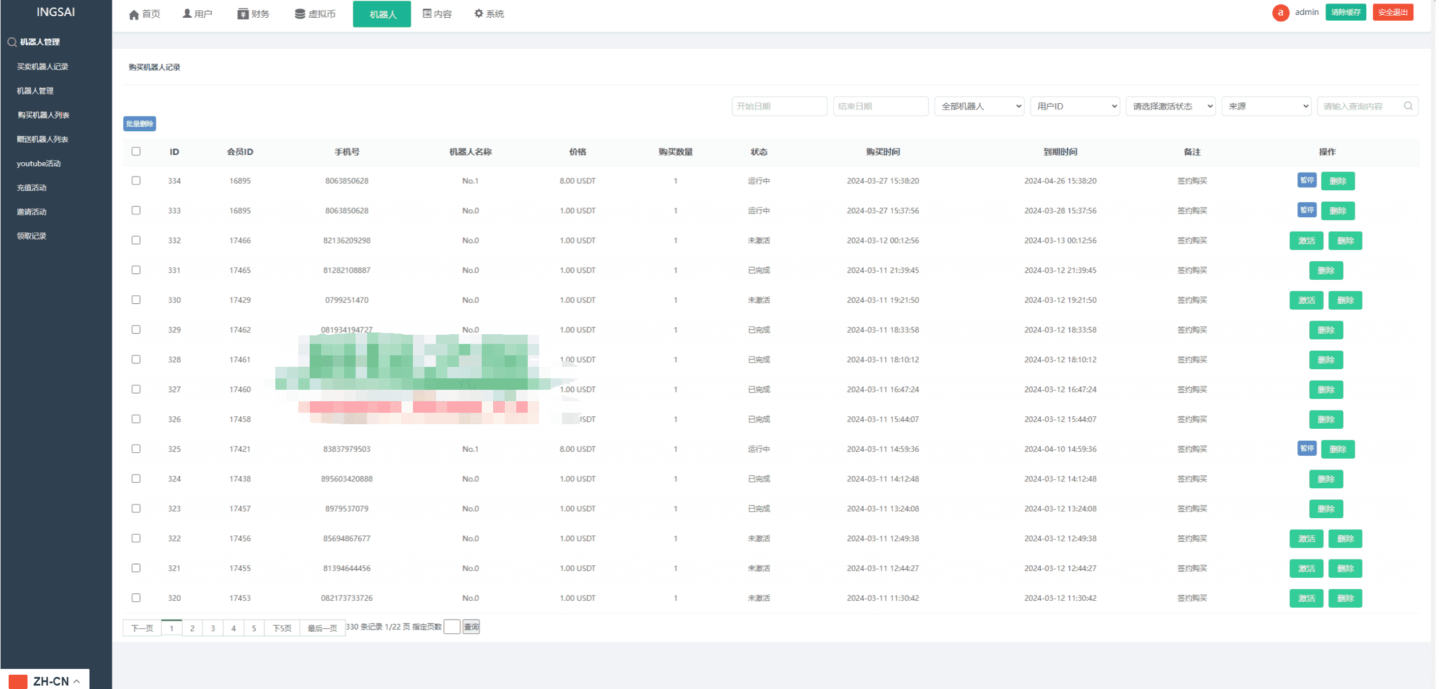1439x689 pixels.
Task: Click the magnifier icon in search box
Action: 1407,106
